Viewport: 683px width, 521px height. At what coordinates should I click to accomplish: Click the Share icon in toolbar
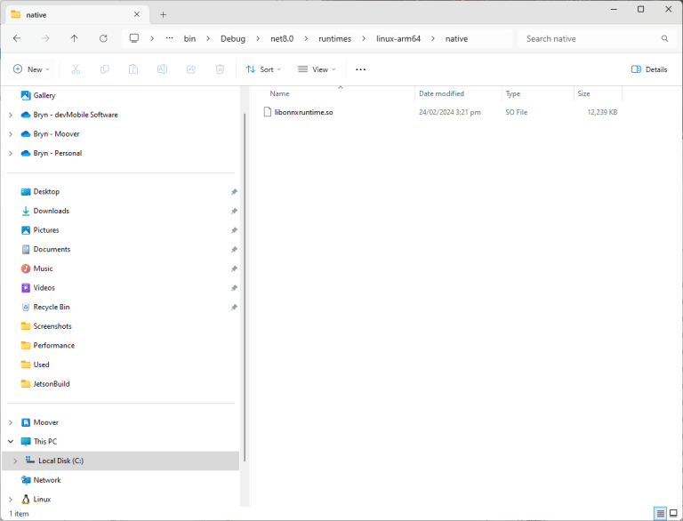[x=191, y=69]
